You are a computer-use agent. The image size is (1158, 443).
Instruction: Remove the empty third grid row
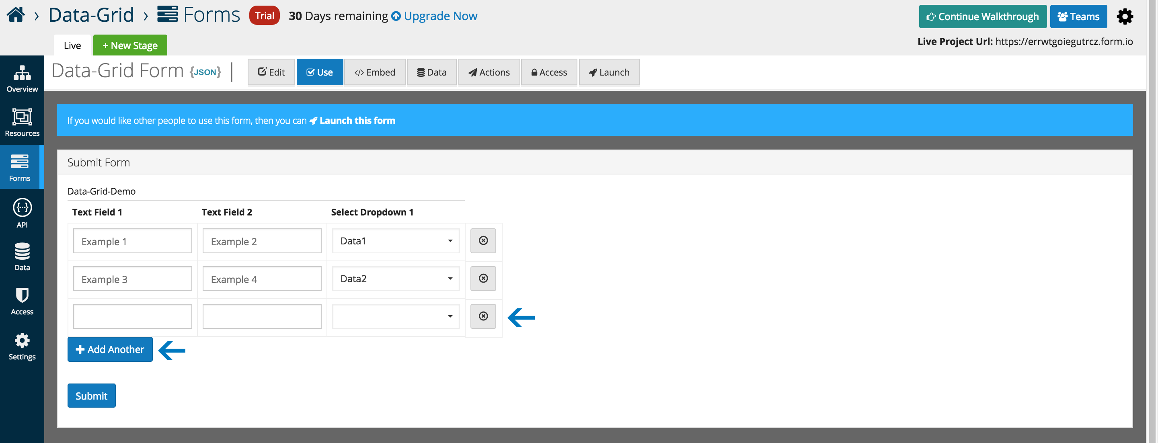point(483,316)
